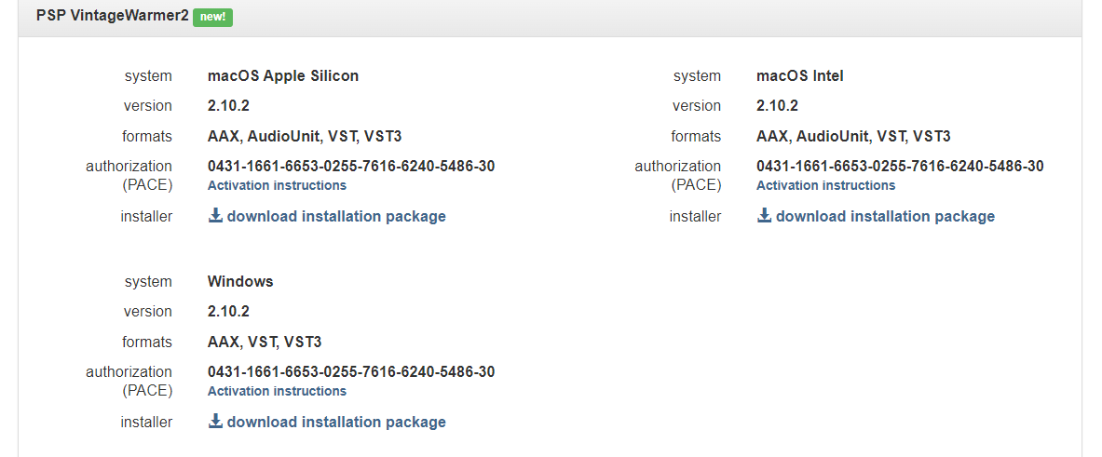This screenshot has width=1102, height=457.
Task: Open Activation instructions for macOS Intel
Action: tap(825, 185)
